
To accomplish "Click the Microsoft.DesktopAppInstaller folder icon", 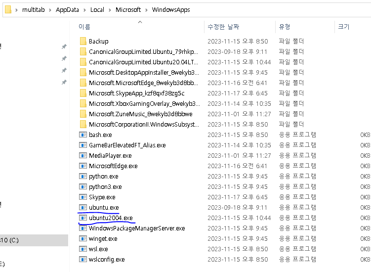I will [x=83, y=73].
